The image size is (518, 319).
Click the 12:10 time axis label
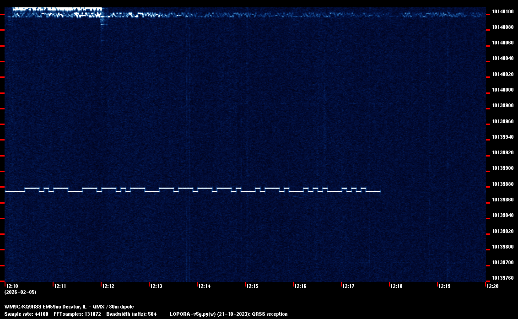click(12, 287)
